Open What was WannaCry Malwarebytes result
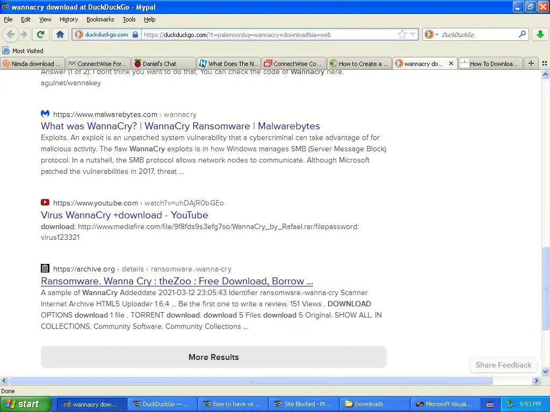550x412 pixels. coord(180,126)
